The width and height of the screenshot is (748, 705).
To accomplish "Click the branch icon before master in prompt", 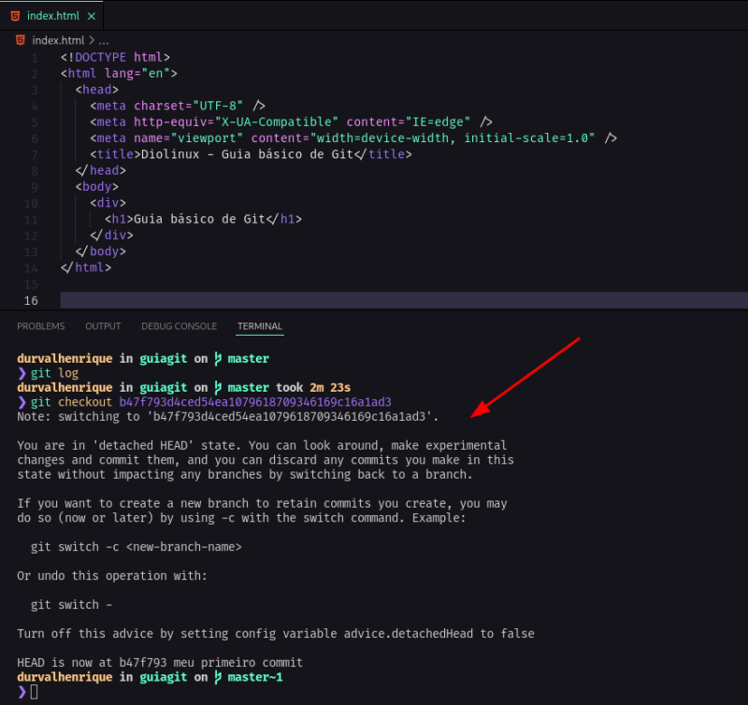I will click(x=217, y=358).
